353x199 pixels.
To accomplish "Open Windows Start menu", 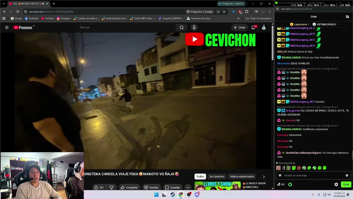I will (156, 195).
